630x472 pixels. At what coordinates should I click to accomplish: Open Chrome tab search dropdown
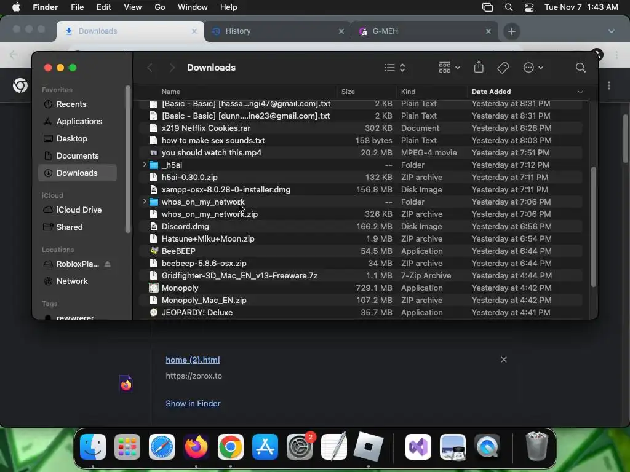[611, 31]
